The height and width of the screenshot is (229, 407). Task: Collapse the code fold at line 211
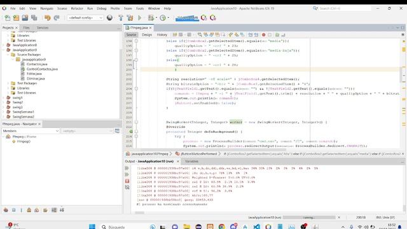pos(136,122)
